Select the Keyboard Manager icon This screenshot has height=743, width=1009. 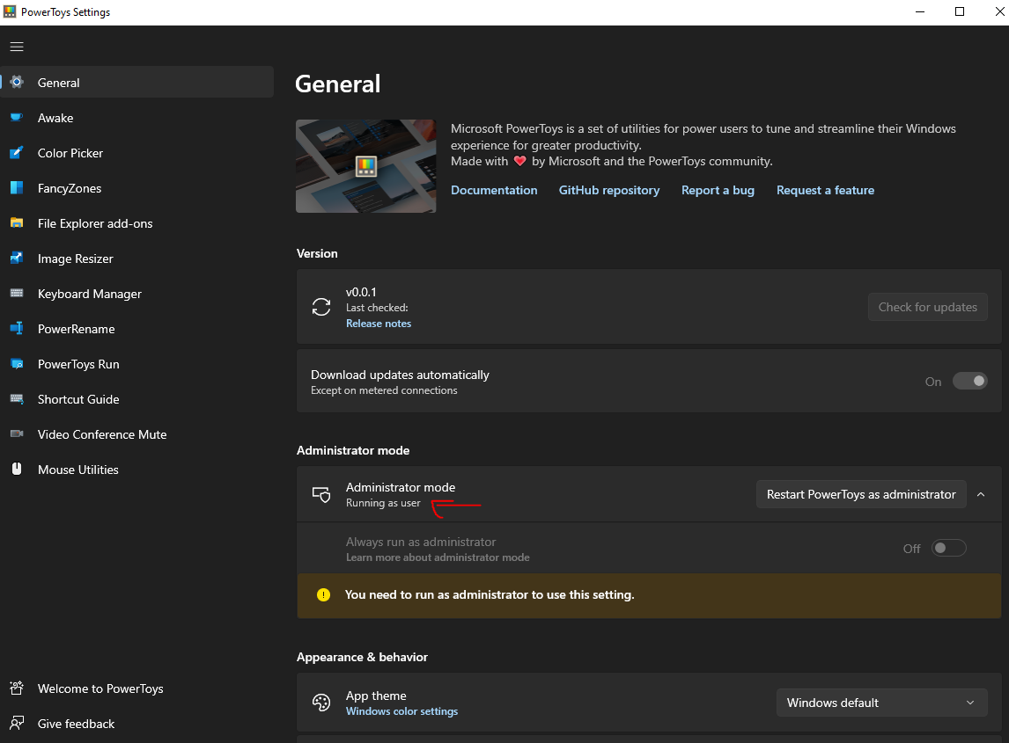pos(17,294)
